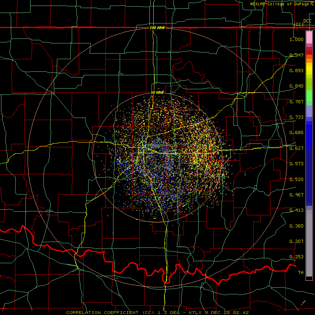Image resolution: width=315 pixels, height=315 pixels.
Task: Select the 0.307 legend value
Action: [296, 241]
